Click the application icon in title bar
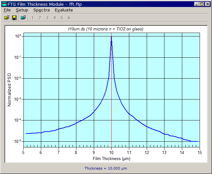This screenshot has height=174, width=212. click(x=4, y=4)
